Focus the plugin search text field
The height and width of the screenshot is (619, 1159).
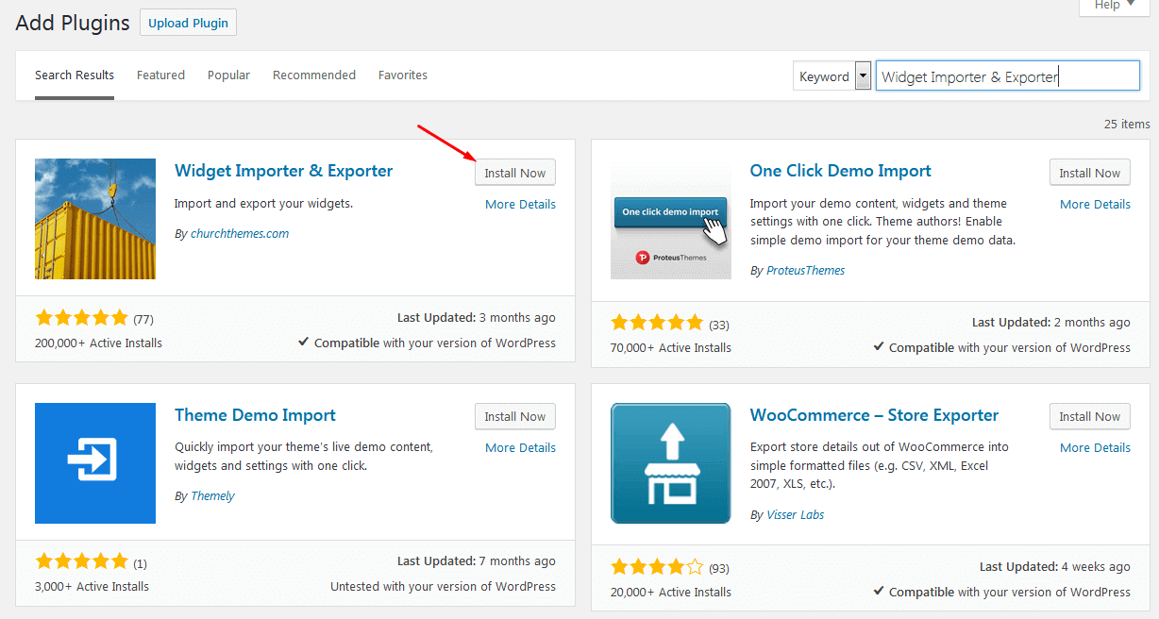coord(1007,77)
